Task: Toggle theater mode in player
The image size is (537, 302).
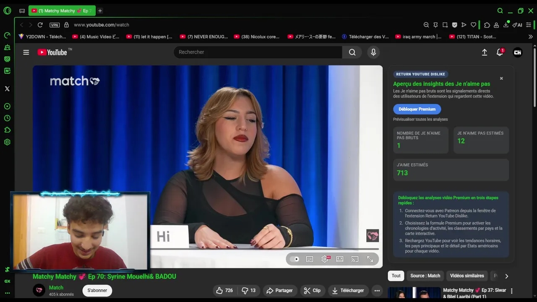Action: (x=340, y=259)
